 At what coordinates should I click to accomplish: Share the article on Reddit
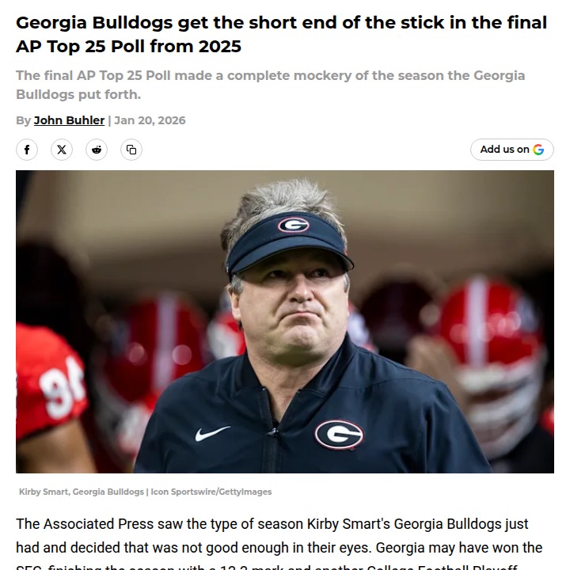point(97,150)
